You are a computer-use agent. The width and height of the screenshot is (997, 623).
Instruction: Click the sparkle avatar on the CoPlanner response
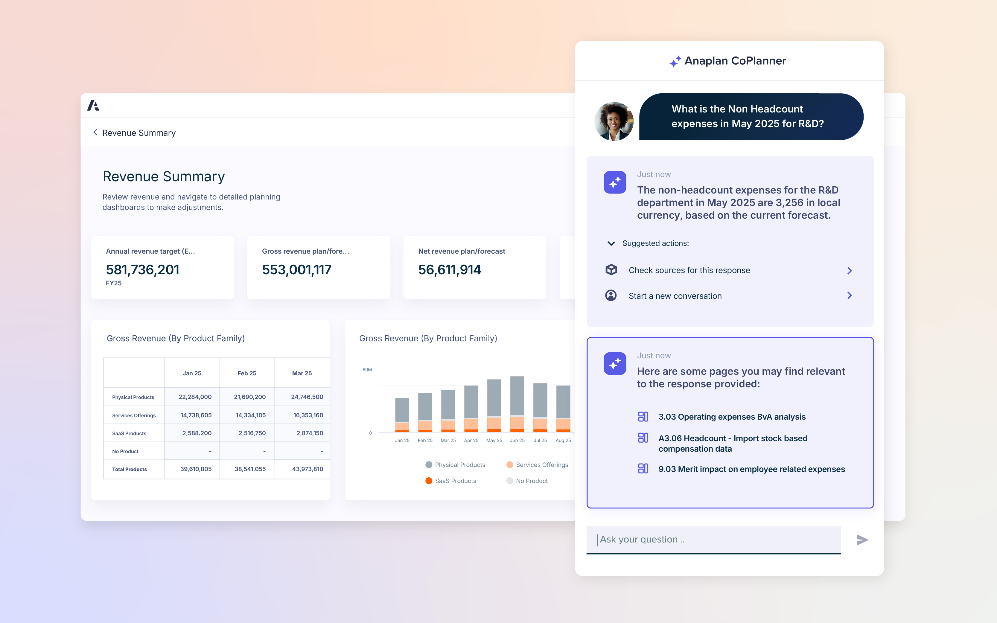(614, 182)
